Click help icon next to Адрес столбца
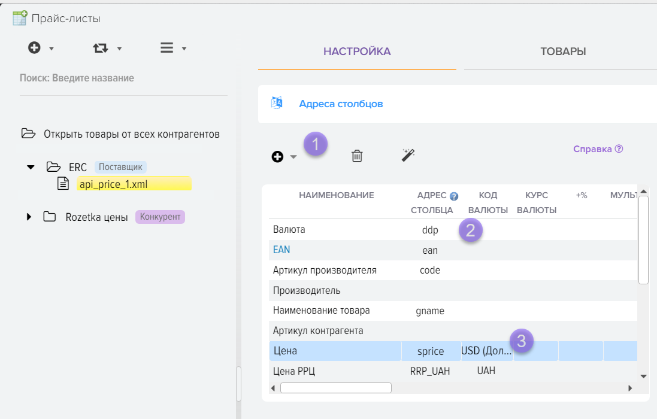657x419 pixels. coord(454,196)
